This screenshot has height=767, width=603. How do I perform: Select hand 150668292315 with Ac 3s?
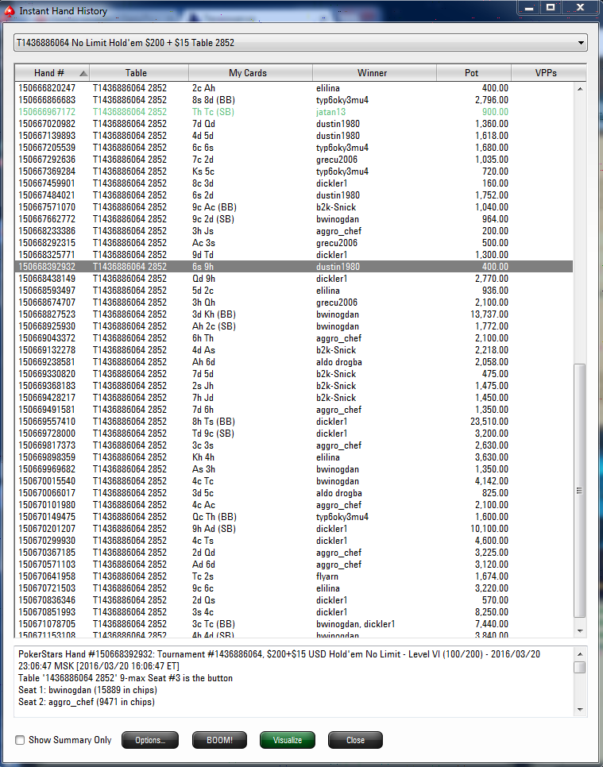[x=294, y=243]
